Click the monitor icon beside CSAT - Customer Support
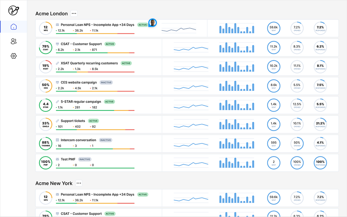Image resolution: width=347 pixels, height=217 pixels. [x=57, y=44]
